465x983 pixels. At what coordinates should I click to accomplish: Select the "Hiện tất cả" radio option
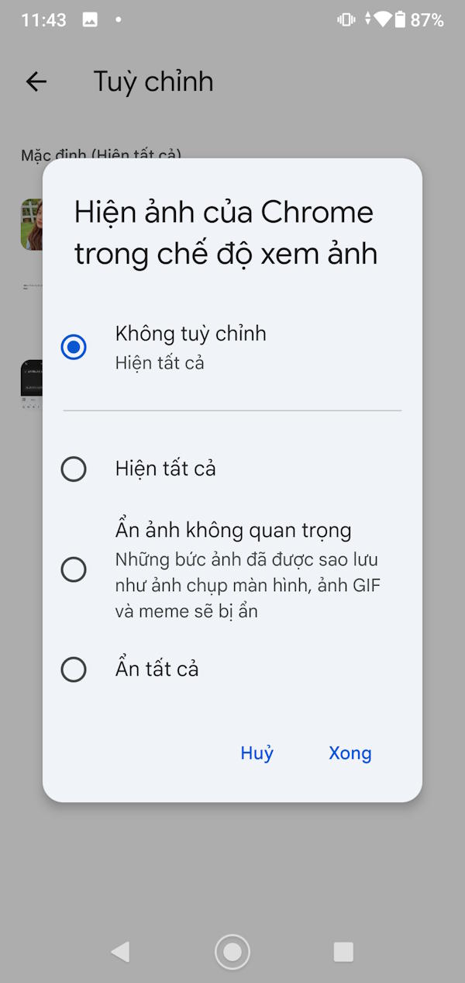tap(74, 469)
